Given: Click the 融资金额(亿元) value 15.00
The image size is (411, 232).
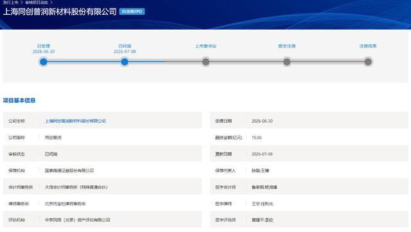Looking at the screenshot, I should click(257, 138).
